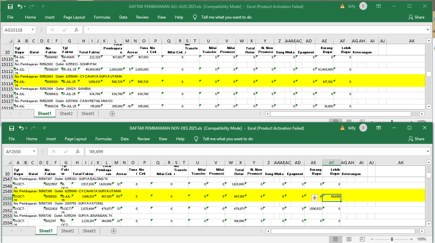This screenshot has height=243, width=435.
Task: Switch to Page Layout view in status bar
Action: pyautogui.click(x=349, y=239)
